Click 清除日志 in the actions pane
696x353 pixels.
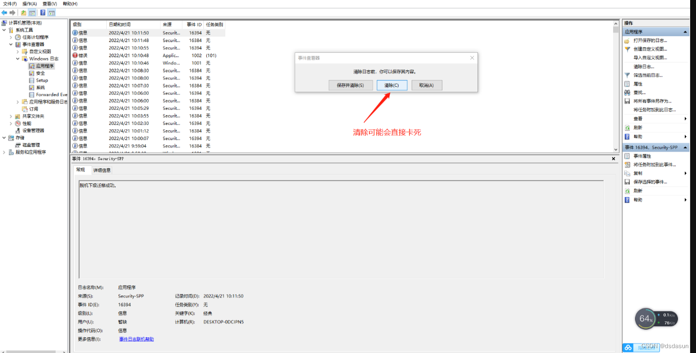pyautogui.click(x=644, y=66)
